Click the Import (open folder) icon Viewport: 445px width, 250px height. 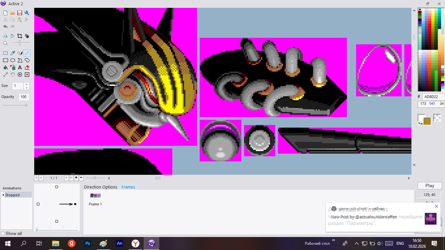[x=12, y=13]
